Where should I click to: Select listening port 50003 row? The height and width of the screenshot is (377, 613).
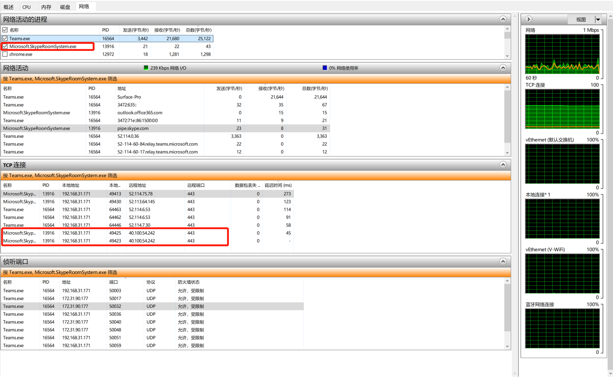(153, 290)
